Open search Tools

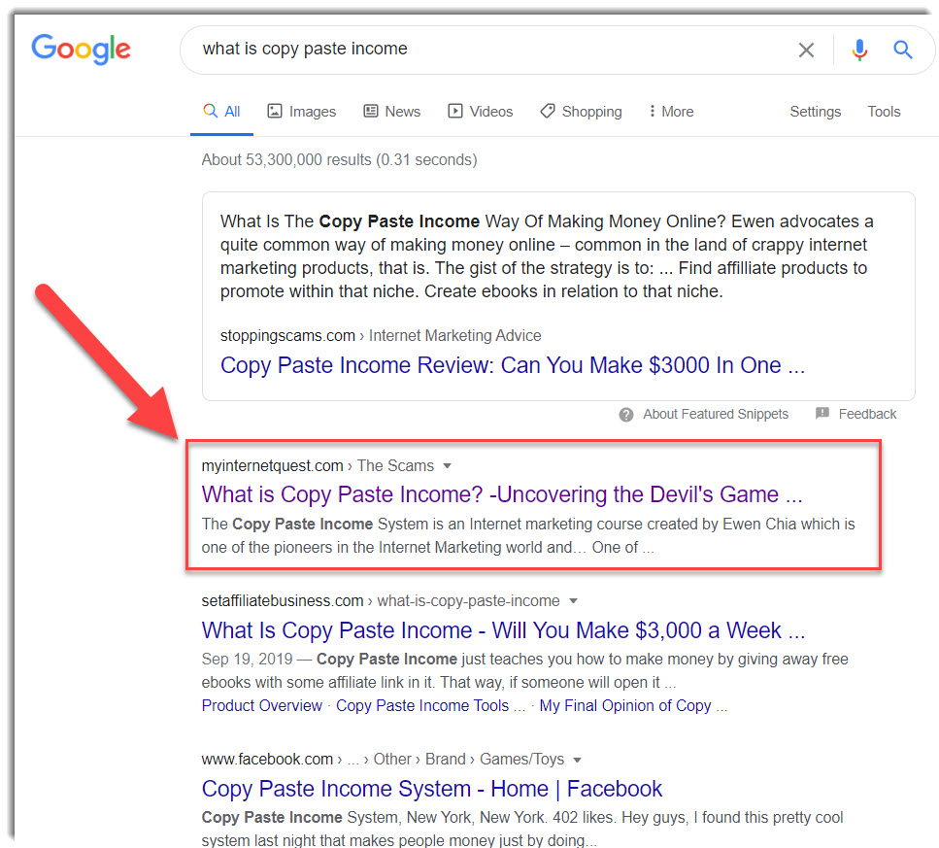point(884,112)
